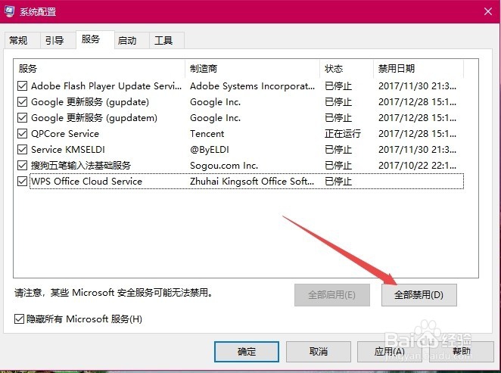
Task: Click the 2017/10/22 disable date cell
Action: (x=417, y=166)
